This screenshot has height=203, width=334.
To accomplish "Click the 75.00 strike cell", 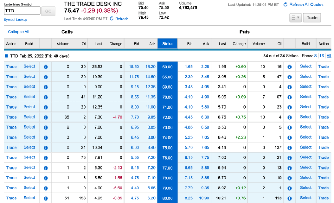I will 167,148.
